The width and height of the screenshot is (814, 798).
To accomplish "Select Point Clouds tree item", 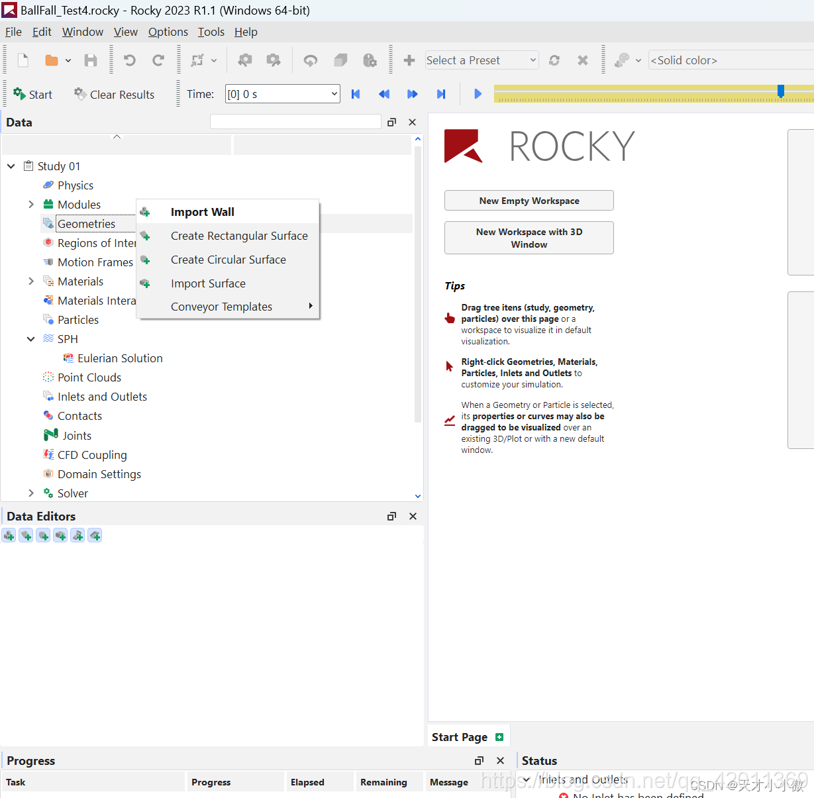I will click(x=89, y=377).
